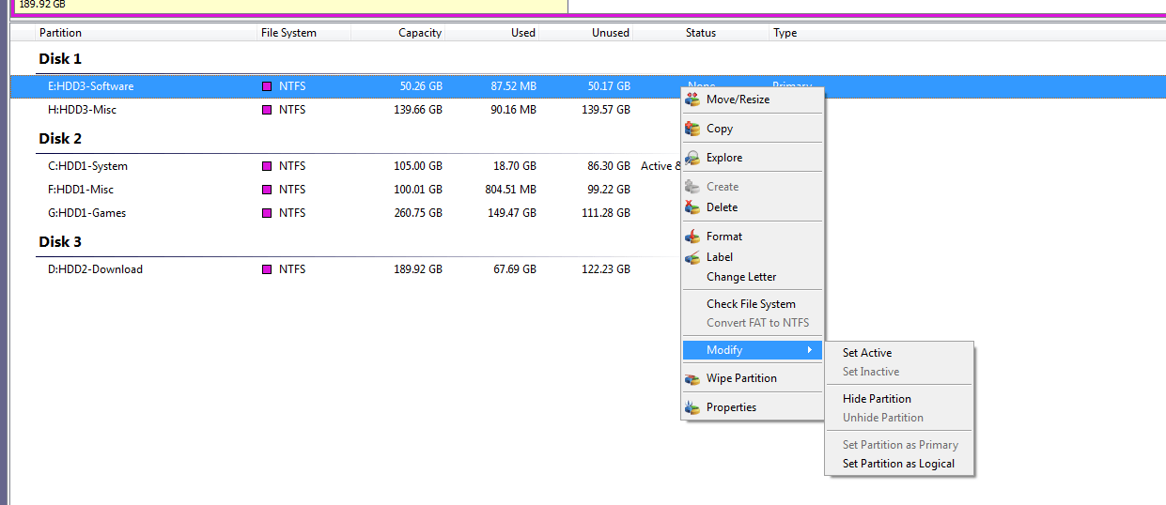
Task: Select the E:HDD3-Software partition row
Action: point(588,86)
